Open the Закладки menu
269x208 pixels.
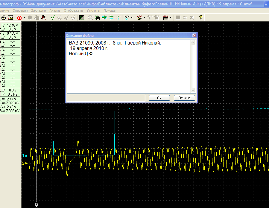coord(39,11)
